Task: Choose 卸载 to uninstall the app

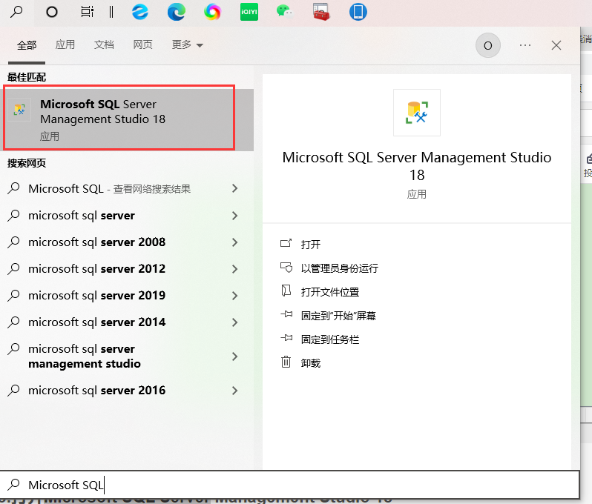Action: click(310, 363)
